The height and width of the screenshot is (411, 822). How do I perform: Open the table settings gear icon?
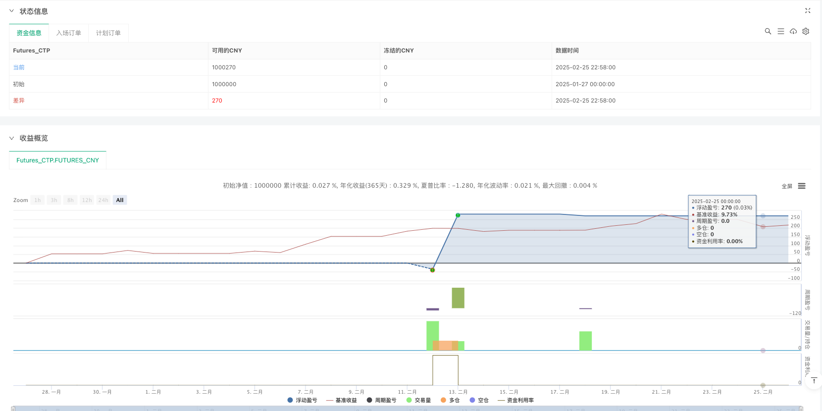pos(806,31)
